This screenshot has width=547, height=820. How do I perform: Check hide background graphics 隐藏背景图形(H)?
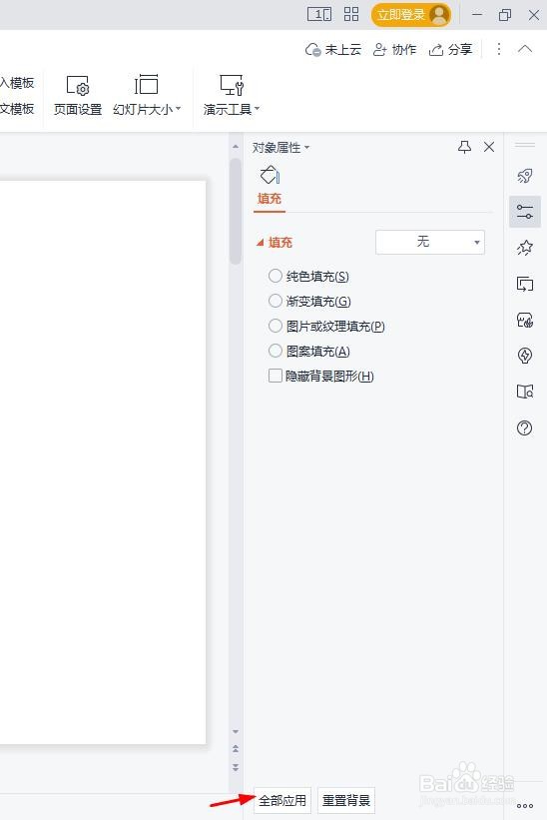coord(320,376)
